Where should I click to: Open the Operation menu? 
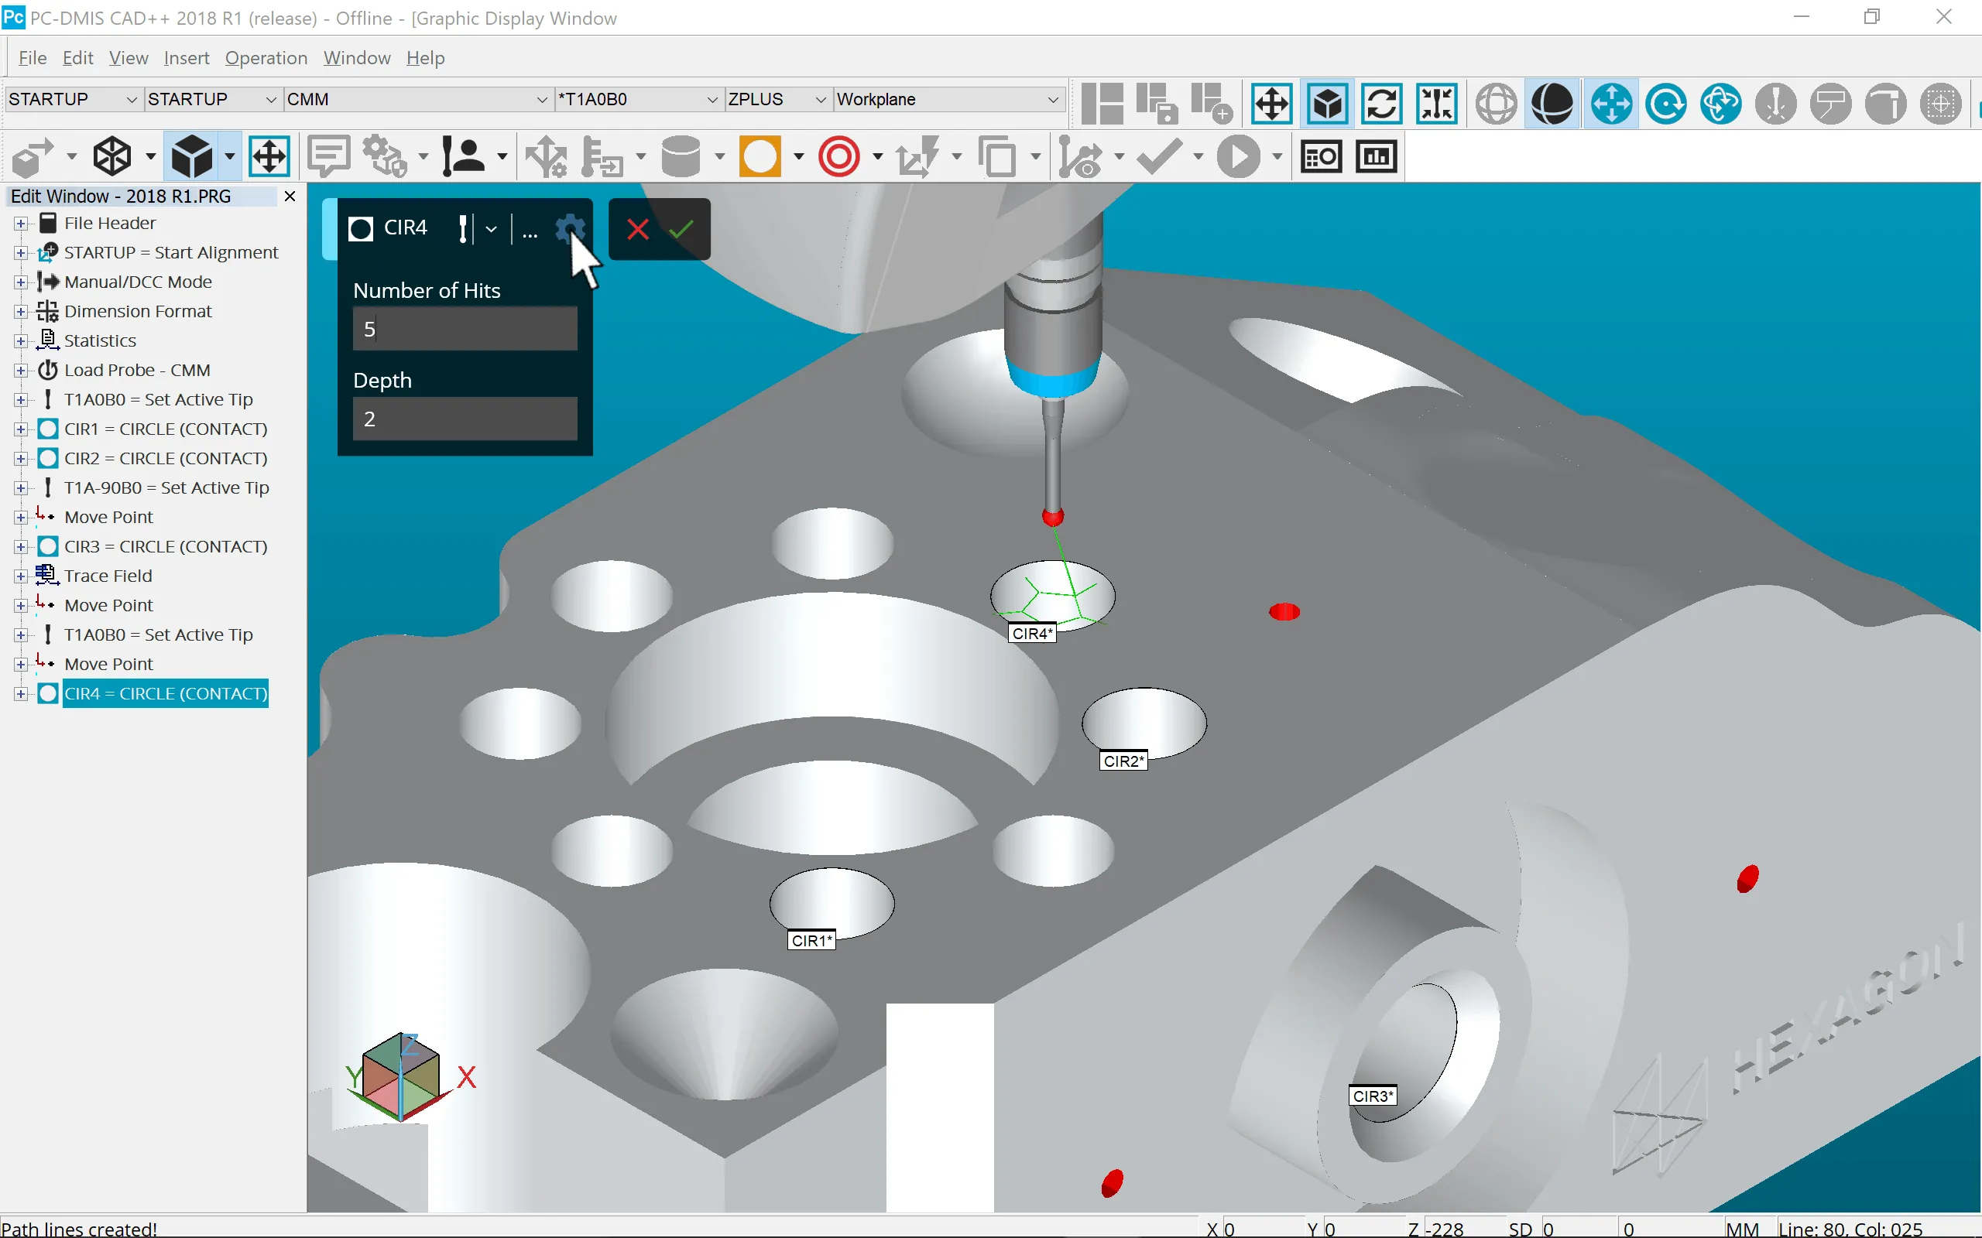266,58
